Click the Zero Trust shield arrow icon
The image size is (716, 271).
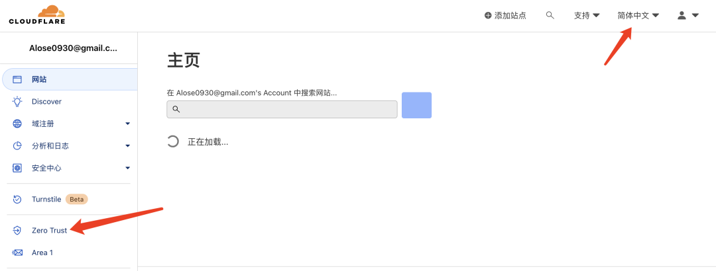[x=17, y=231]
